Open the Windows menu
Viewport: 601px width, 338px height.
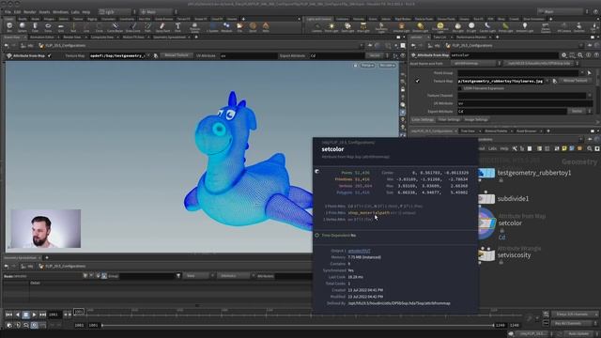click(60, 12)
